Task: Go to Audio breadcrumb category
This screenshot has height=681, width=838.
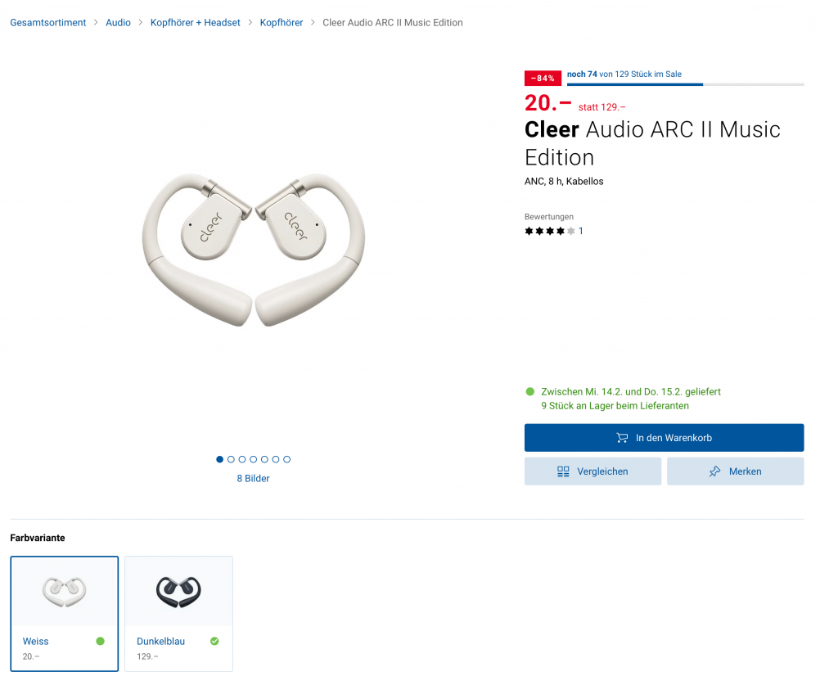Action: pyautogui.click(x=118, y=23)
